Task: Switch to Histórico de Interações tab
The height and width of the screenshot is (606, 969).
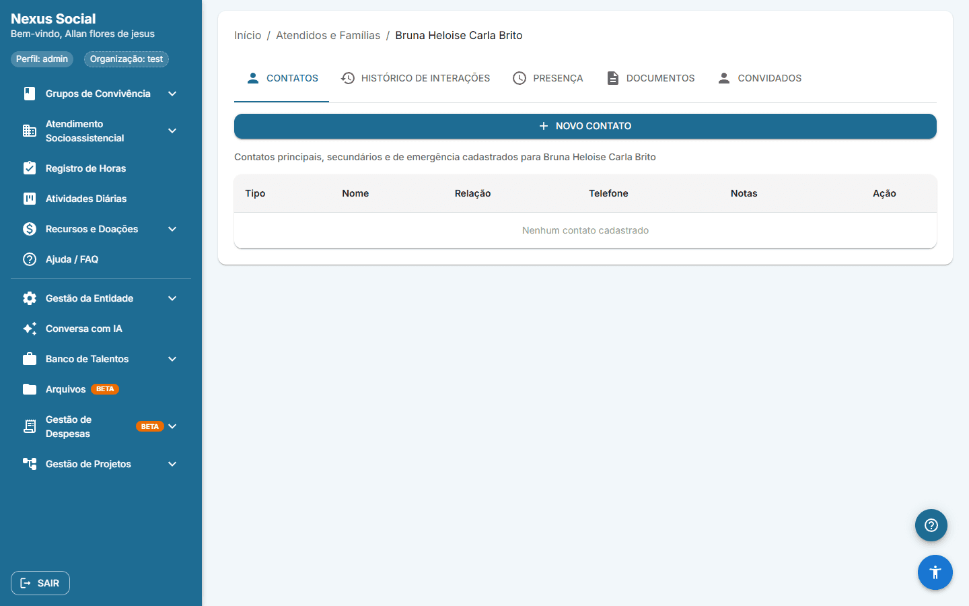Action: click(x=415, y=78)
